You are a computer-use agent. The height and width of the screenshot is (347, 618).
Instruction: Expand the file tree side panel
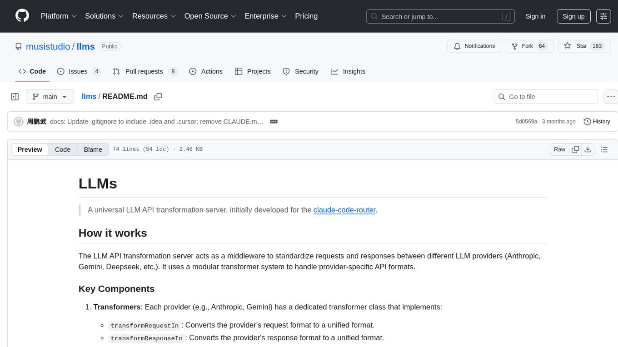[15, 97]
